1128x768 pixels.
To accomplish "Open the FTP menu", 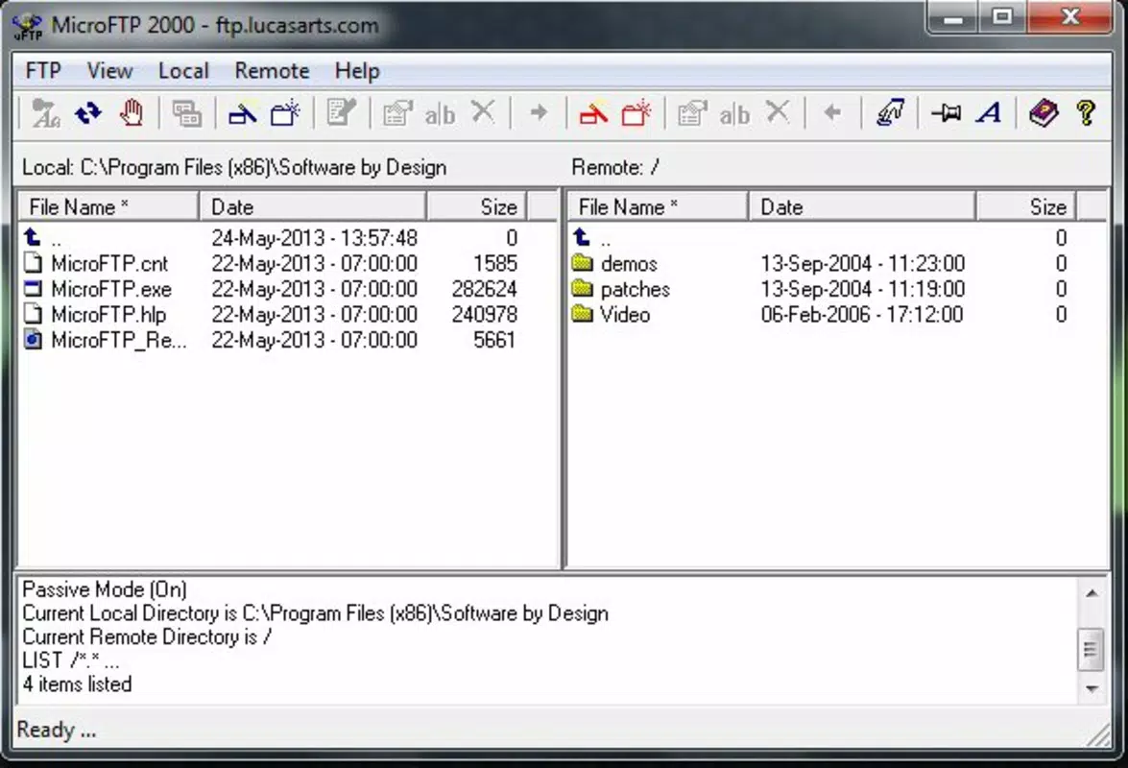I will 43,70.
